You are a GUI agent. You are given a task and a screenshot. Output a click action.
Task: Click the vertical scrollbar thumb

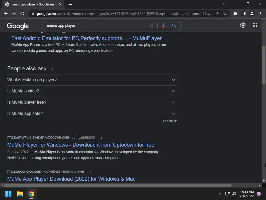(x=264, y=65)
